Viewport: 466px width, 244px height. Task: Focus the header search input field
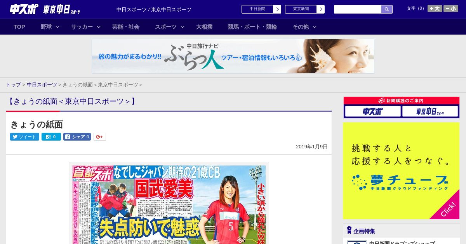click(358, 9)
